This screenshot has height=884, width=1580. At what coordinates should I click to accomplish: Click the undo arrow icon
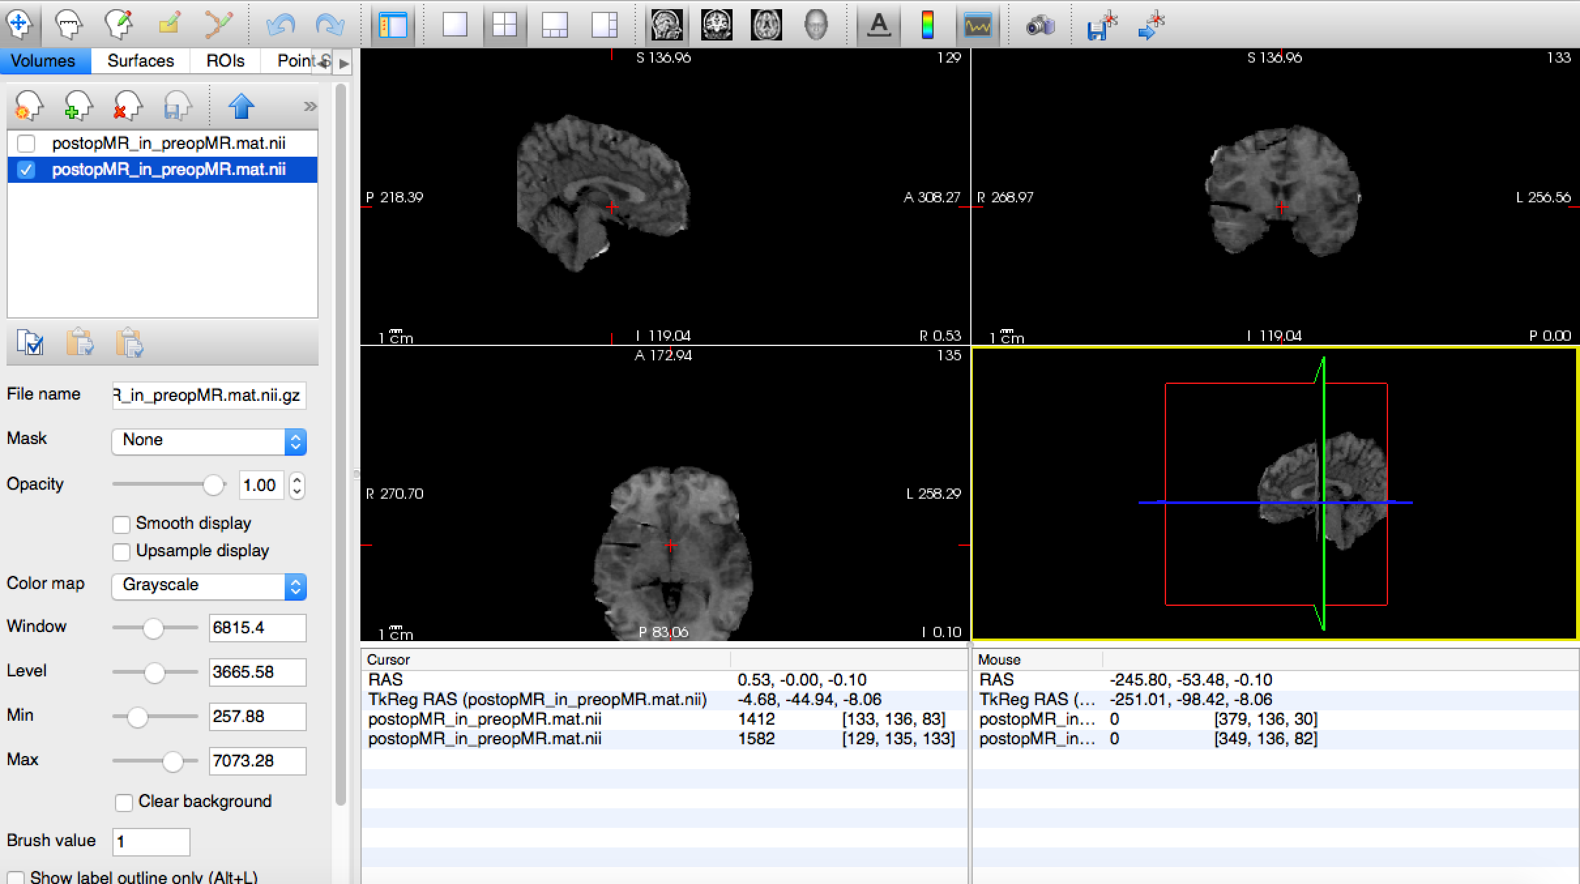pos(281,25)
